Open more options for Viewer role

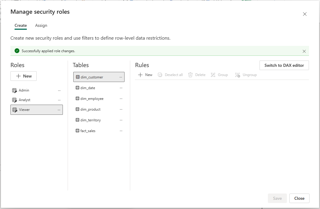pyautogui.click(x=59, y=110)
